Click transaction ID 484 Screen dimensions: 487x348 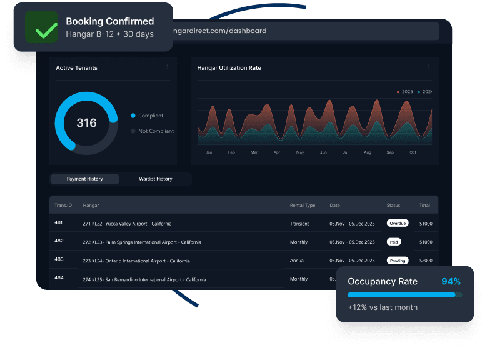tap(59, 277)
